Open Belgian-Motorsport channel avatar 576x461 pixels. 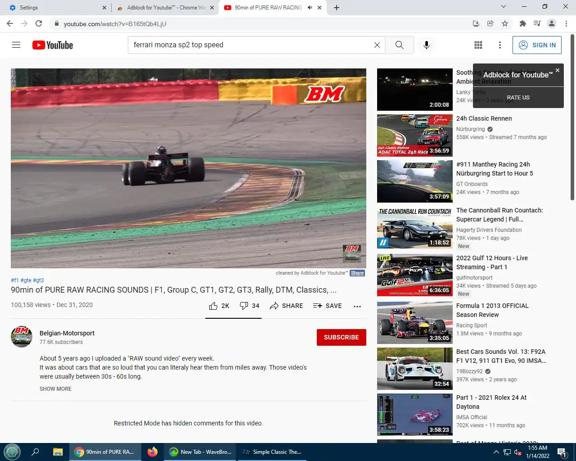click(x=22, y=337)
